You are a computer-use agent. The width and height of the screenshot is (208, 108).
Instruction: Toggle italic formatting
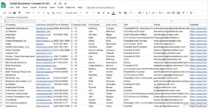103,13
